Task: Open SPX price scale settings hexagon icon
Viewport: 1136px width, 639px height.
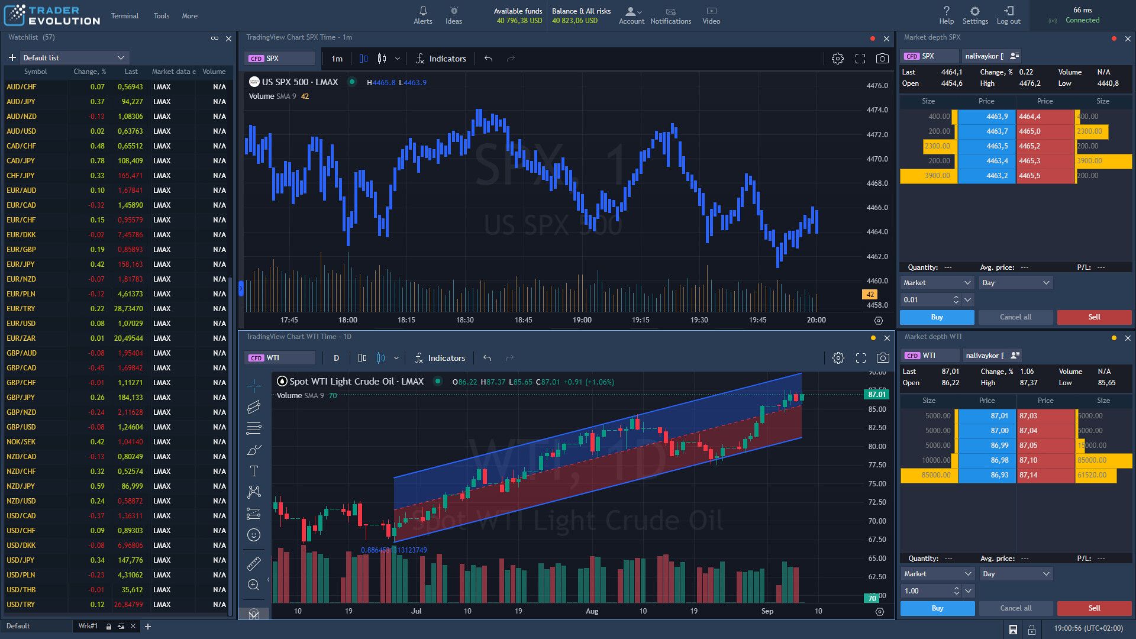Action: click(879, 320)
